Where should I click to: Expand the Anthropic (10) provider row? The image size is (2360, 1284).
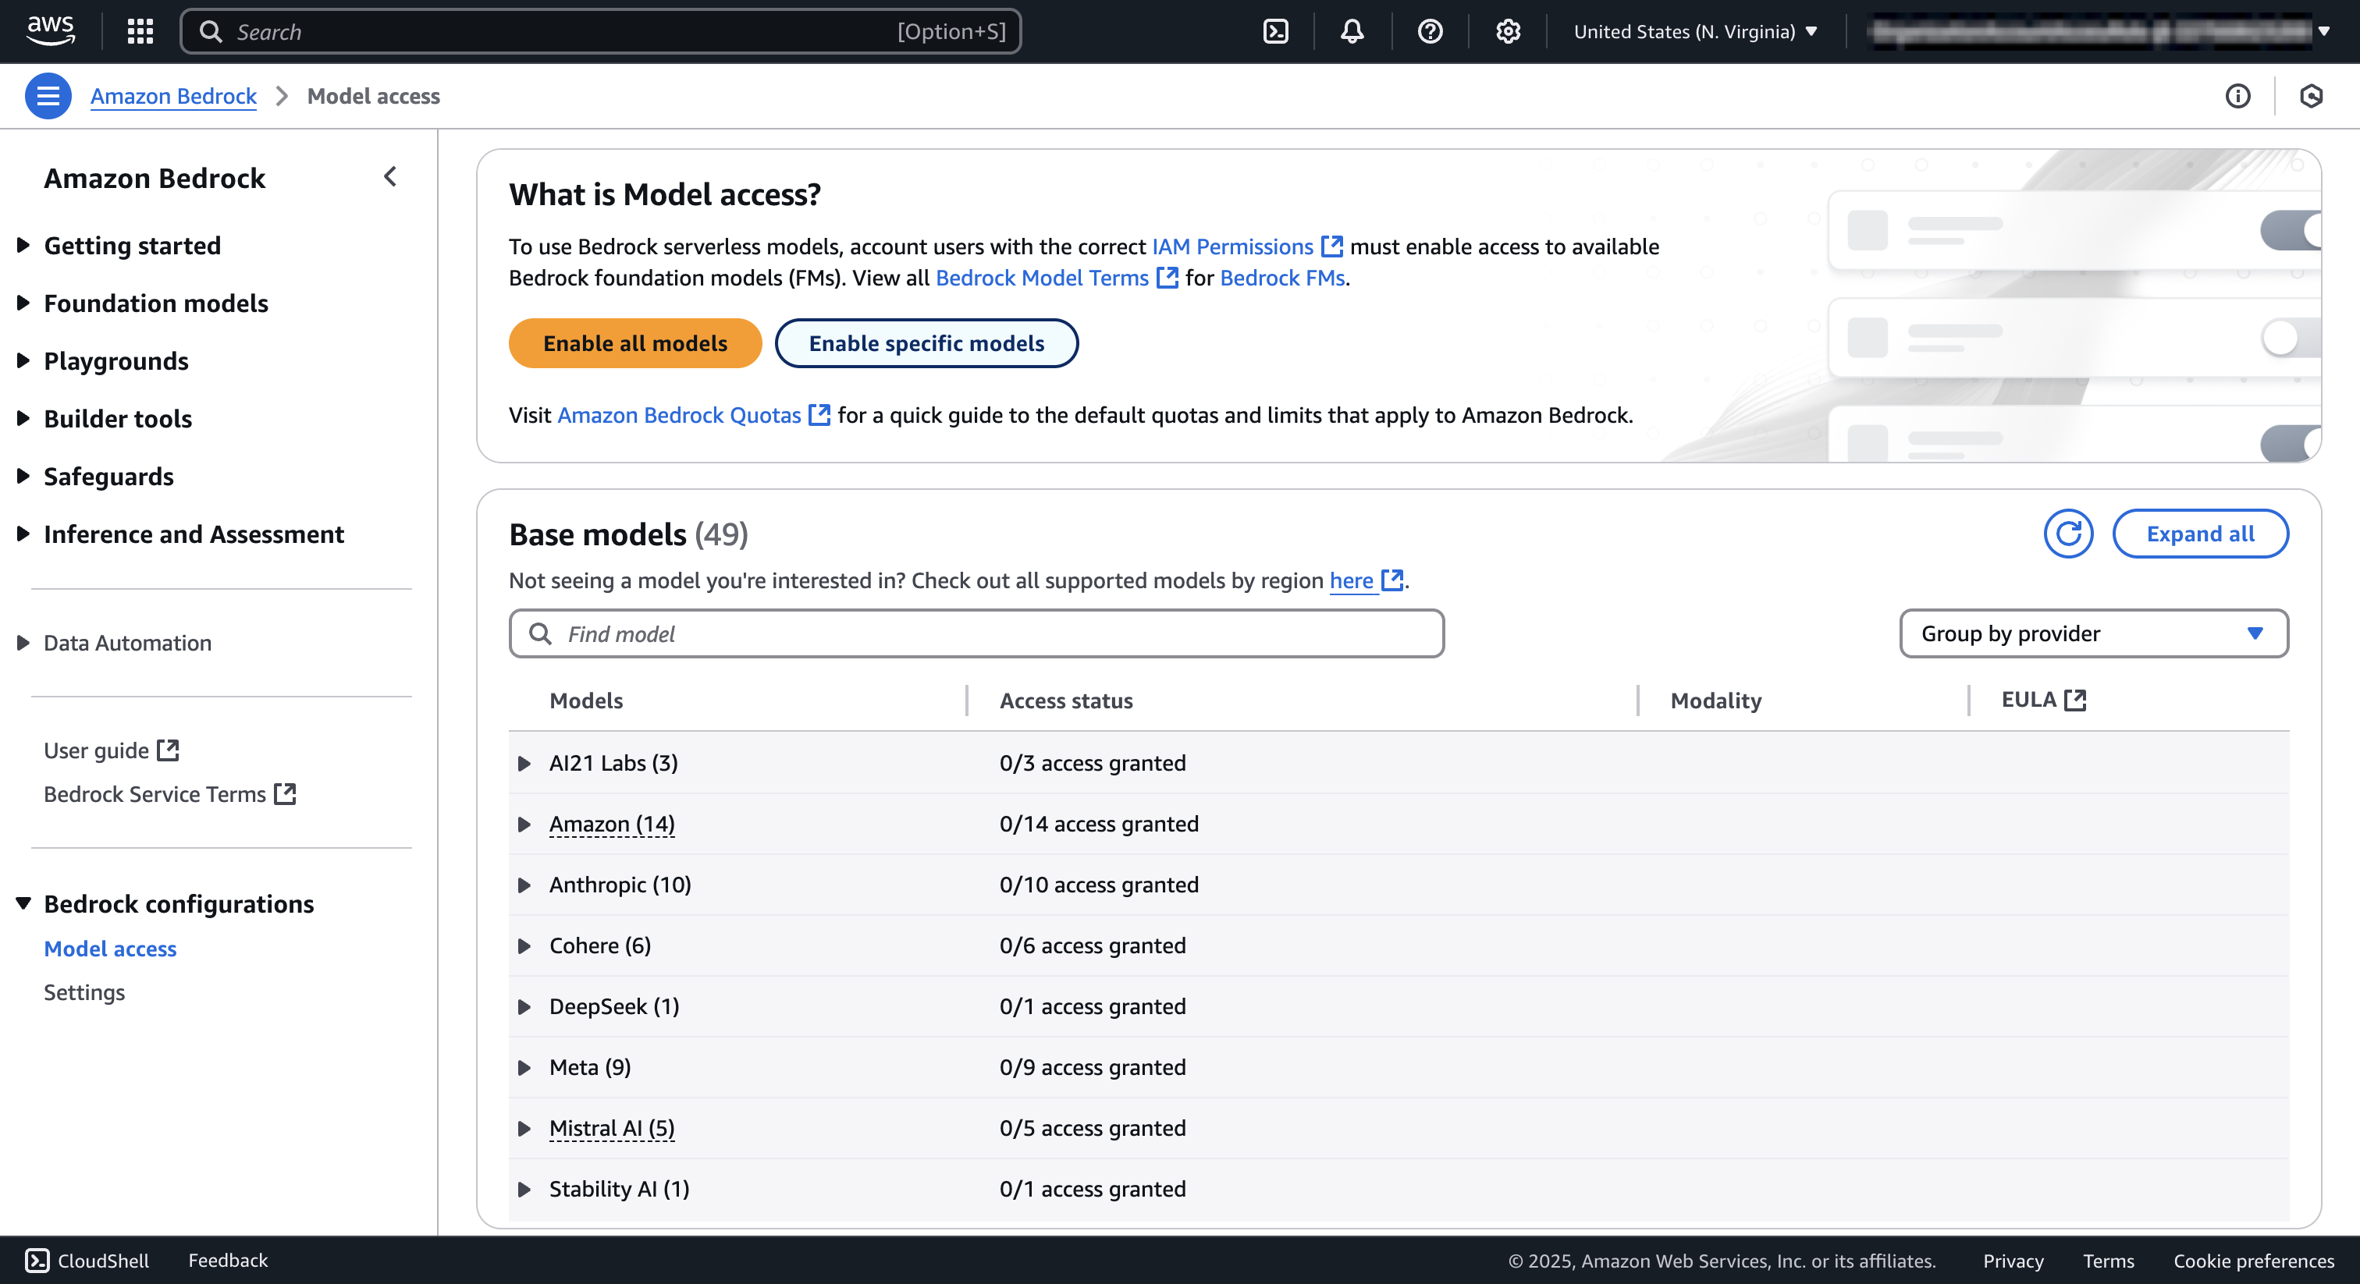(524, 885)
